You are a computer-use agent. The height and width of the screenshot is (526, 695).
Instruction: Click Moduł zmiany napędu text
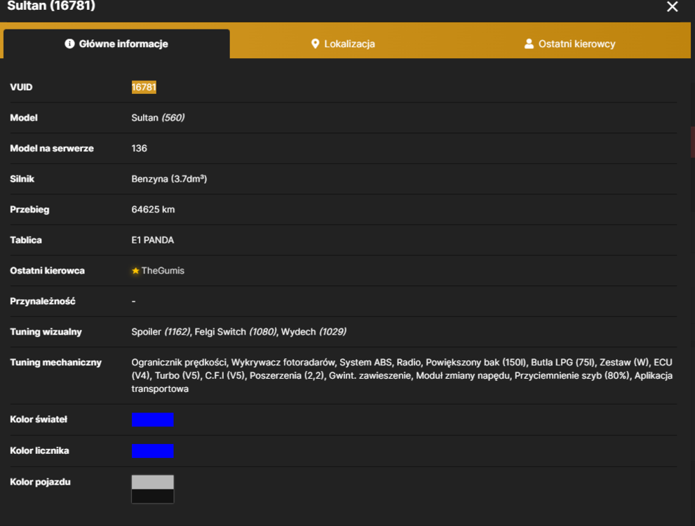464,376
